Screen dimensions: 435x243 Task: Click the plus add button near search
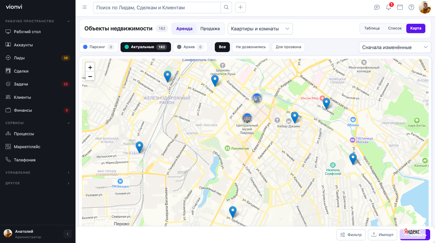tap(240, 8)
